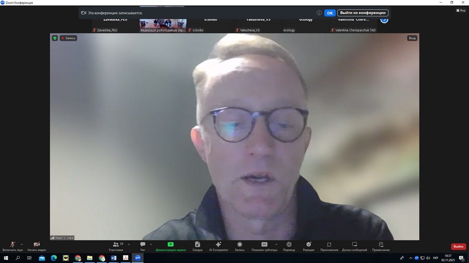
Task: Open the Перевод interpretation menu
Action: [289, 245]
